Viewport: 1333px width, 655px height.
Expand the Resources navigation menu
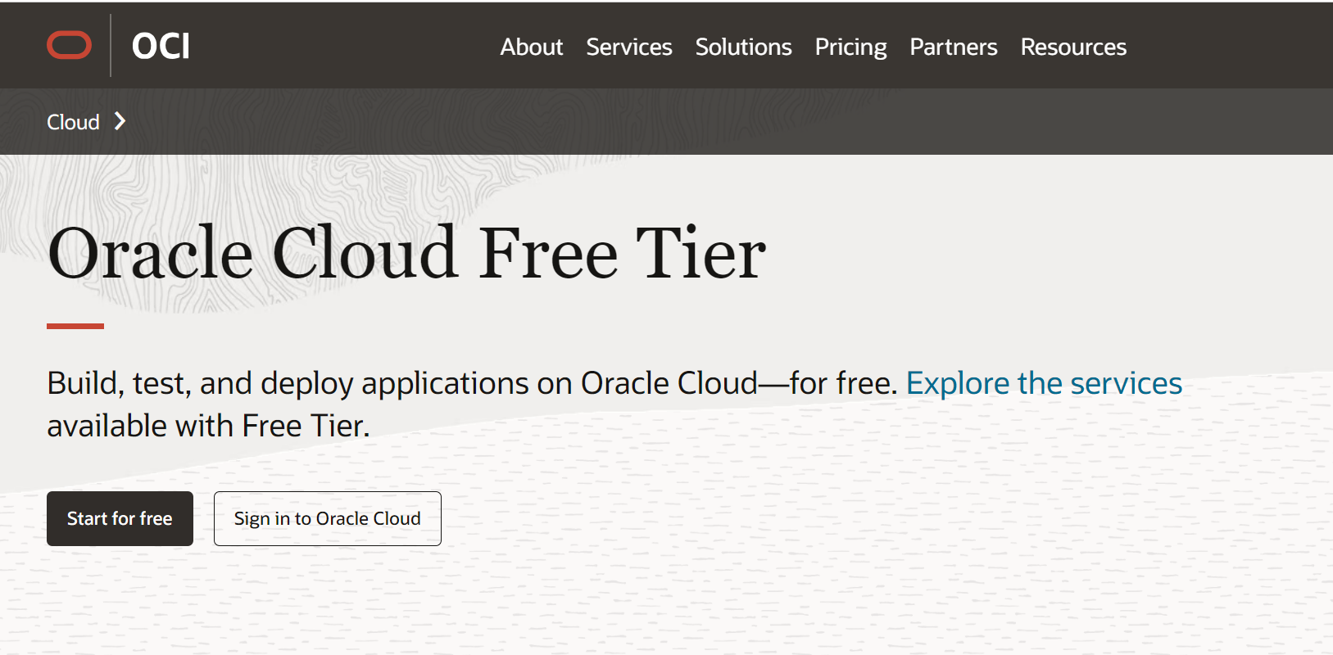[1073, 47]
